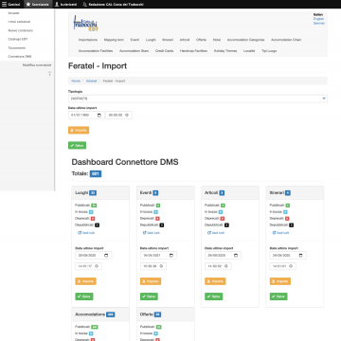Expand the Tipologia dropdown

pos(198,99)
